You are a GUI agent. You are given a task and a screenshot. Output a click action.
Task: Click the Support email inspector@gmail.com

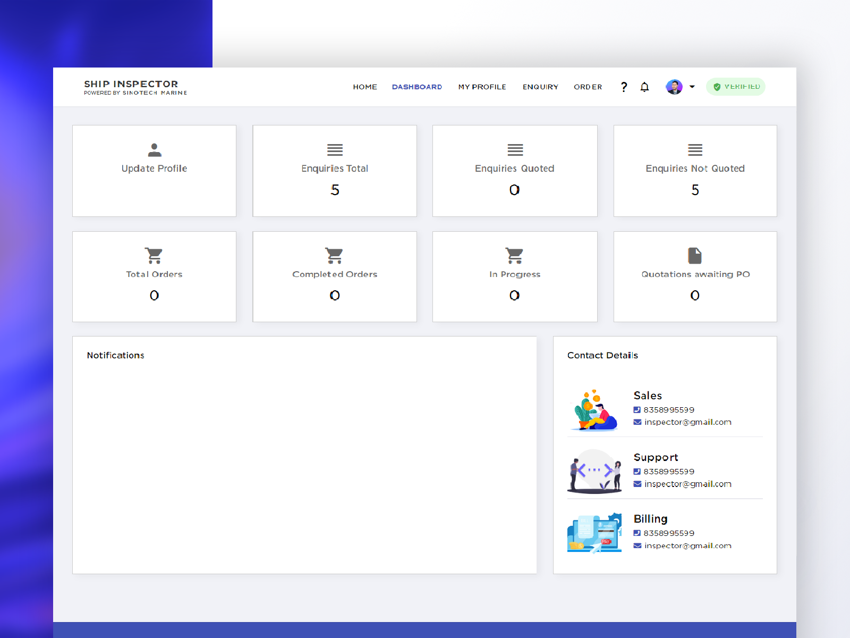click(688, 484)
